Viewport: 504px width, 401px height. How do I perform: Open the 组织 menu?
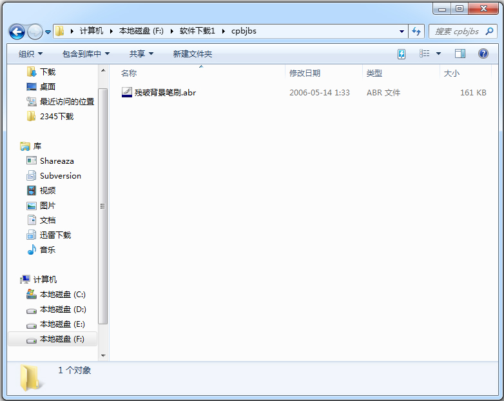click(x=30, y=54)
